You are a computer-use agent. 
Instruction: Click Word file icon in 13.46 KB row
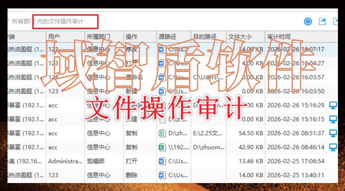pos(162,161)
